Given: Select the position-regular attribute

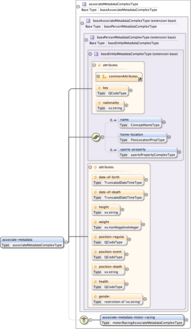Looking at the screenshot, I should (109, 239).
